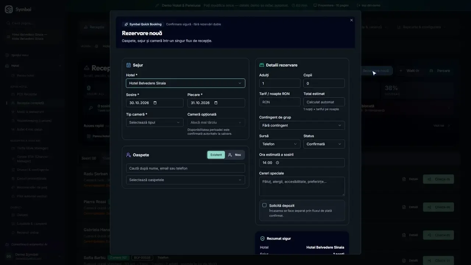
Task: Click the sidebar search magnifier icon
Action: pos(8,23)
